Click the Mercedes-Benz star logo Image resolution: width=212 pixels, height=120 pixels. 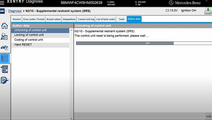coord(171,3)
